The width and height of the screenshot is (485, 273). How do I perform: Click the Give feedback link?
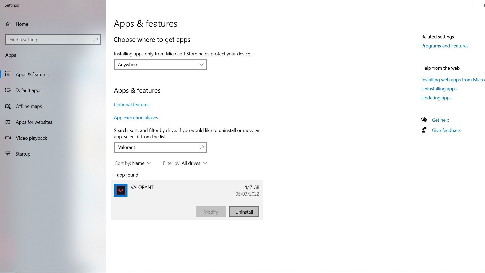click(446, 130)
